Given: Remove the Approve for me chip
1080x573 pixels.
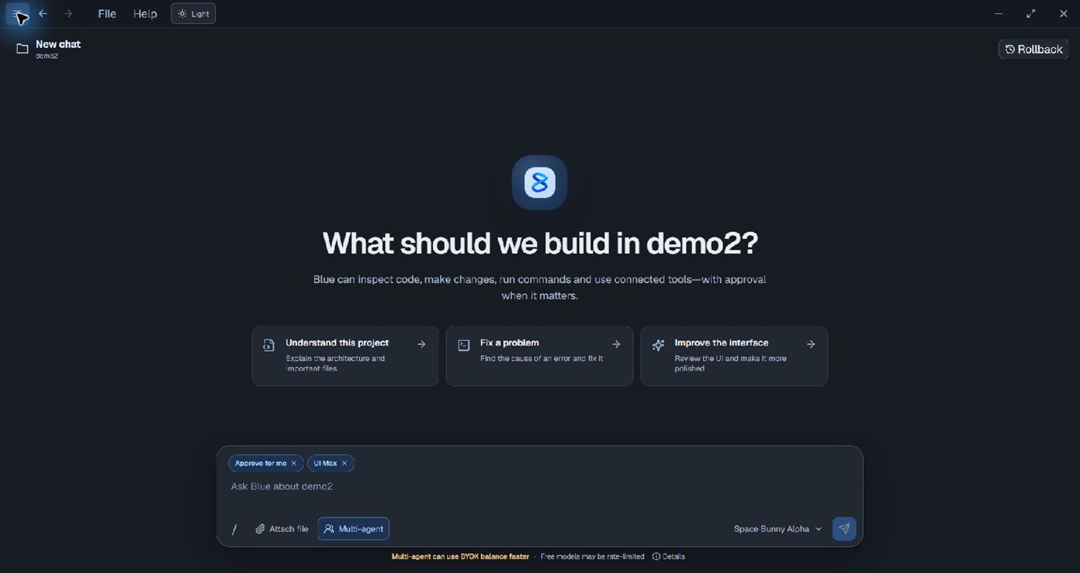Looking at the screenshot, I should 293,463.
